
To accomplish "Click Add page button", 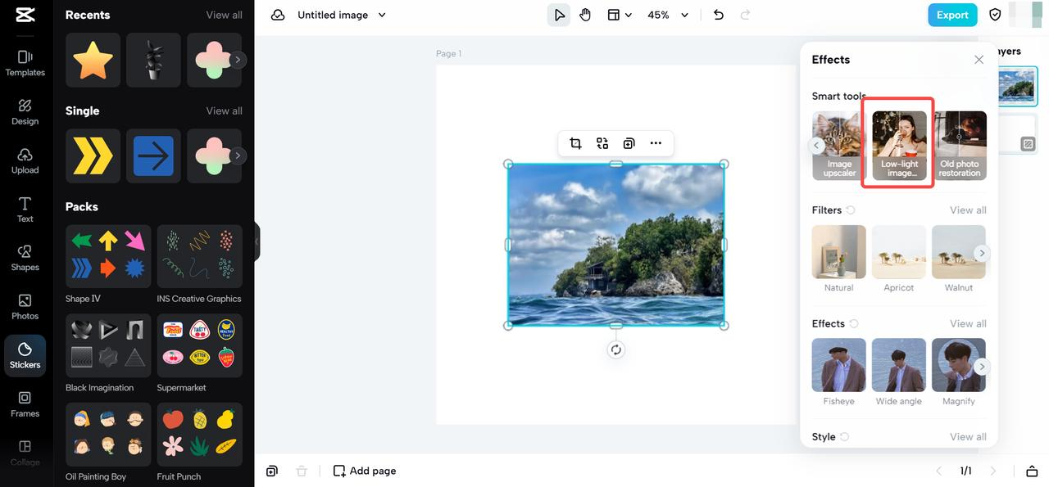I will coord(365,471).
